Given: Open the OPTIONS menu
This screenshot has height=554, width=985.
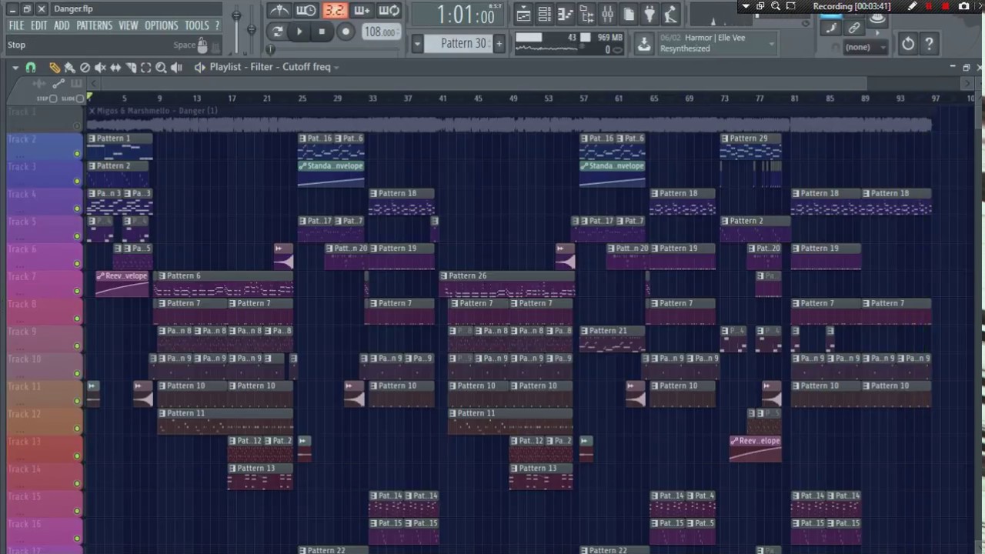Looking at the screenshot, I should pos(162,25).
